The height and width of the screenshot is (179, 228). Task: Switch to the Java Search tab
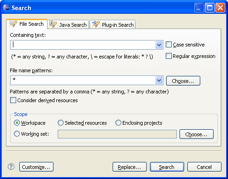[x=68, y=24]
